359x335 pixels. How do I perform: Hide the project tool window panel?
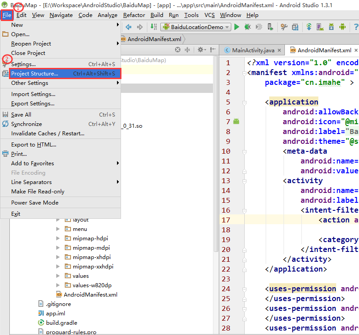213,50
